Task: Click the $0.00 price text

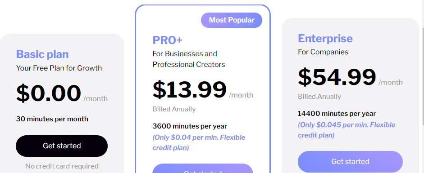Action: (49, 93)
